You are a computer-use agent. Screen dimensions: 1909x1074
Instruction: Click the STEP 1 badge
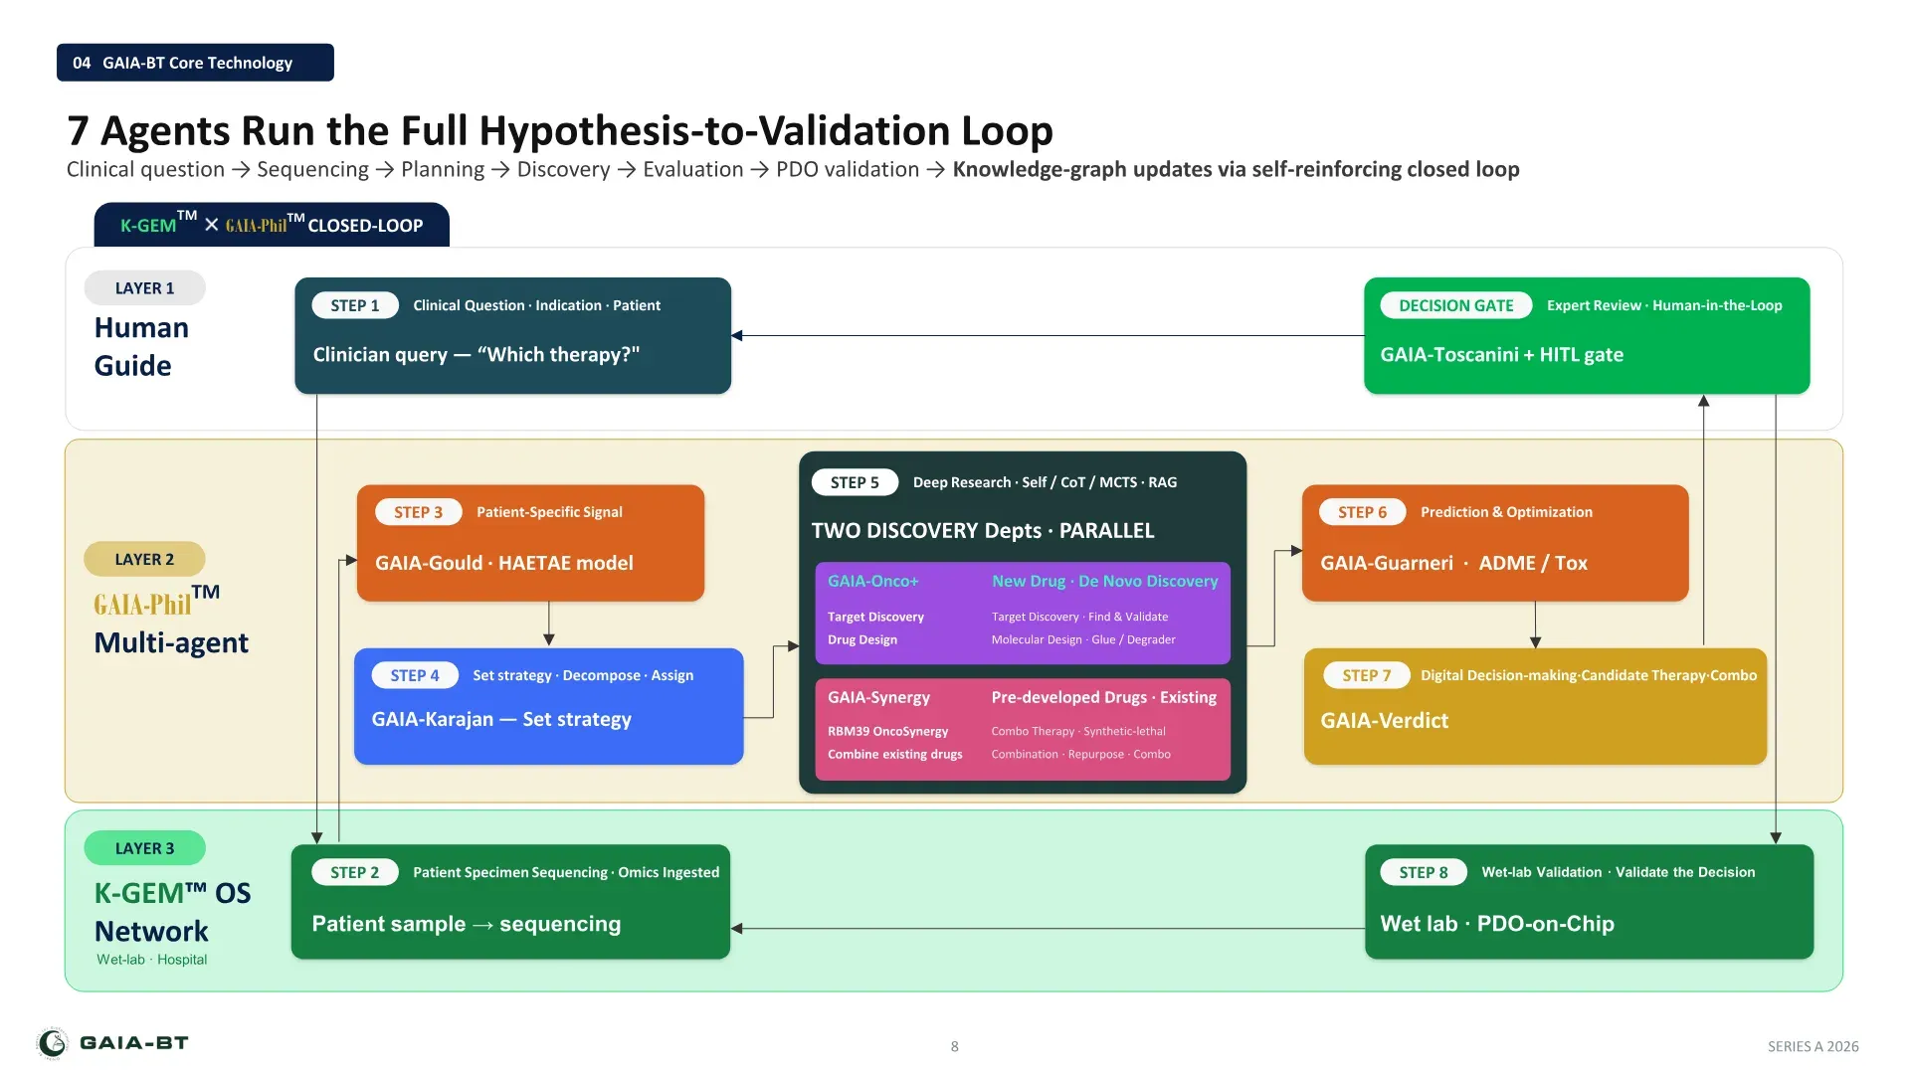(x=355, y=305)
